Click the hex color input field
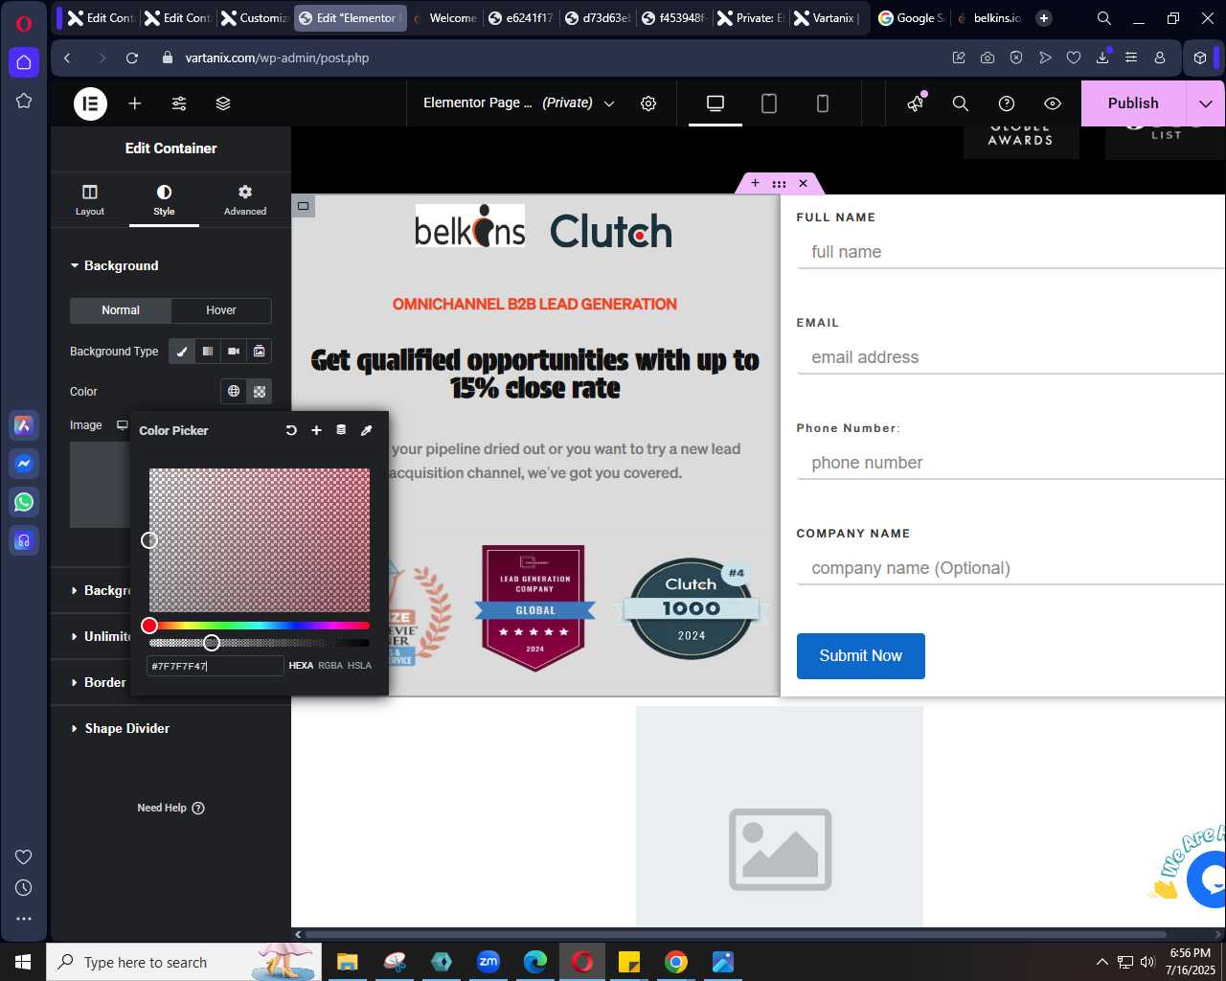Screen dimensions: 1226x981 pos(216,666)
